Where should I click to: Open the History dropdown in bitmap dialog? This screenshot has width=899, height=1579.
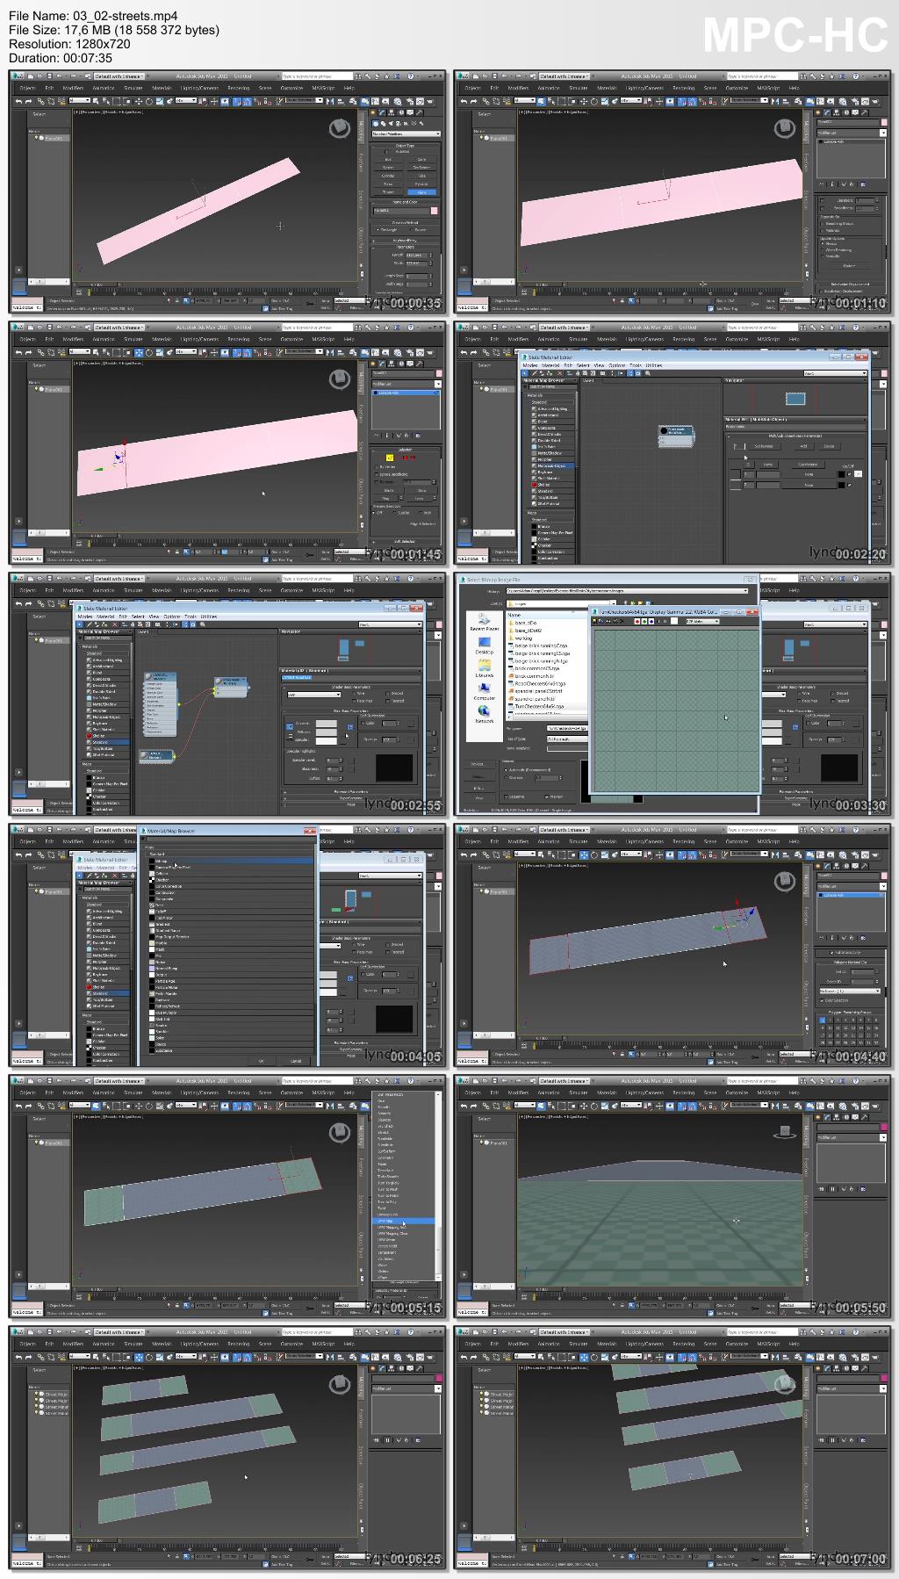pyautogui.click(x=627, y=591)
